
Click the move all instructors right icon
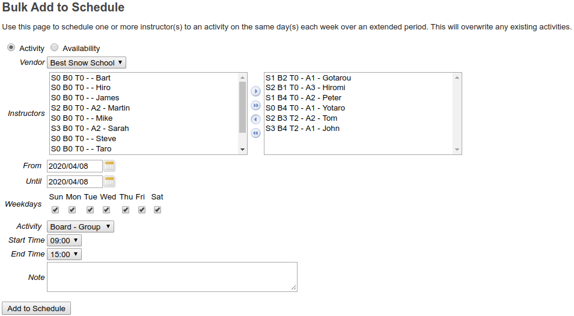pyautogui.click(x=255, y=105)
